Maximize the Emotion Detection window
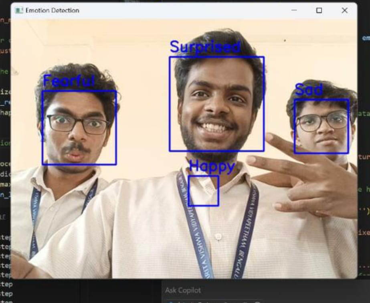This screenshot has width=370, height=303. click(319, 10)
